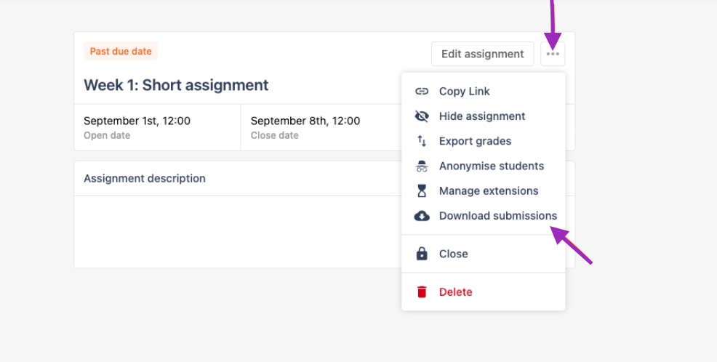Select Delete in red text
717x362 pixels.
(455, 291)
